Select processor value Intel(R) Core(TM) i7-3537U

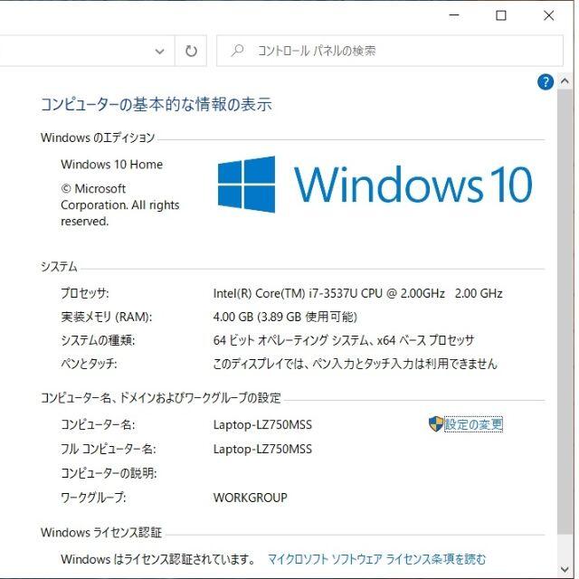point(285,293)
